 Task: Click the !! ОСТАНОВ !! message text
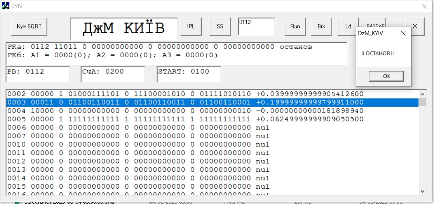point(378,53)
